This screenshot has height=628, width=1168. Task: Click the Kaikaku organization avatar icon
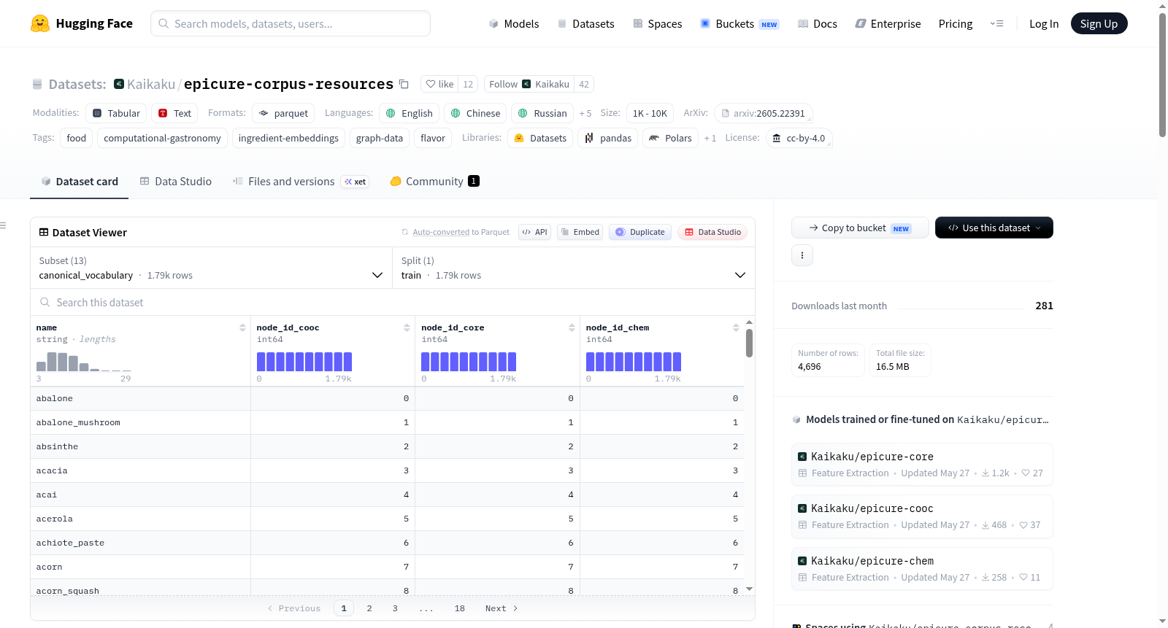tap(119, 84)
